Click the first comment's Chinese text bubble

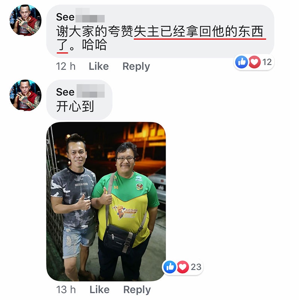160,31
